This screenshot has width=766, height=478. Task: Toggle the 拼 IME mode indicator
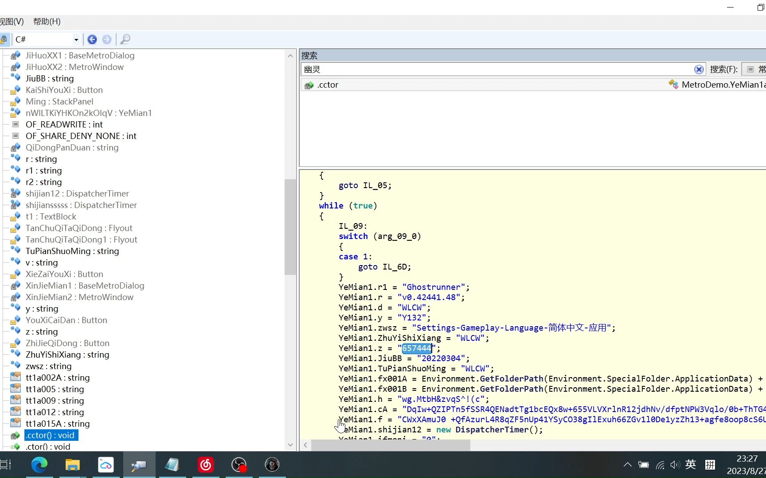[x=710, y=465]
